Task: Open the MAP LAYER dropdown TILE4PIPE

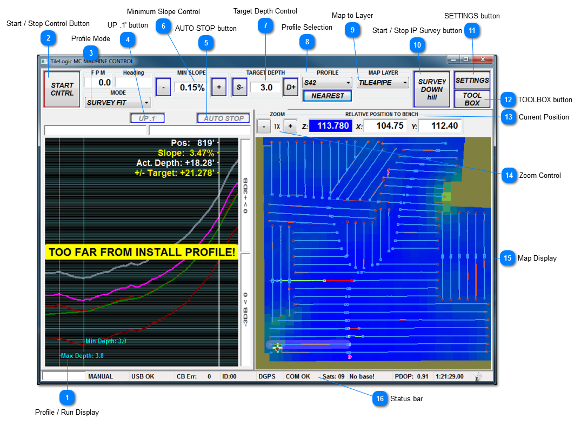Action: [x=383, y=83]
